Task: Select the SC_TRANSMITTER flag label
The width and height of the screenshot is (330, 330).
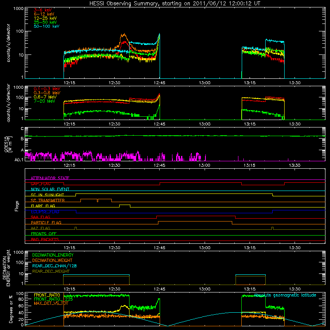Action: (x=48, y=200)
